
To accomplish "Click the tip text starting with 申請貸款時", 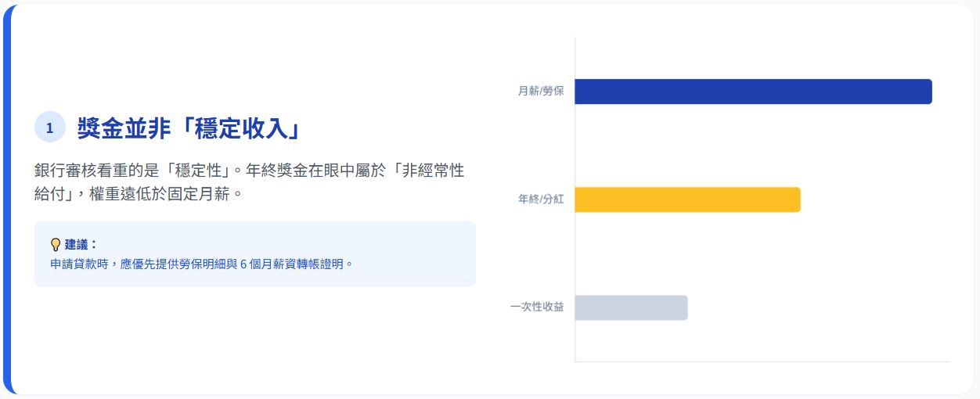I will [x=202, y=264].
